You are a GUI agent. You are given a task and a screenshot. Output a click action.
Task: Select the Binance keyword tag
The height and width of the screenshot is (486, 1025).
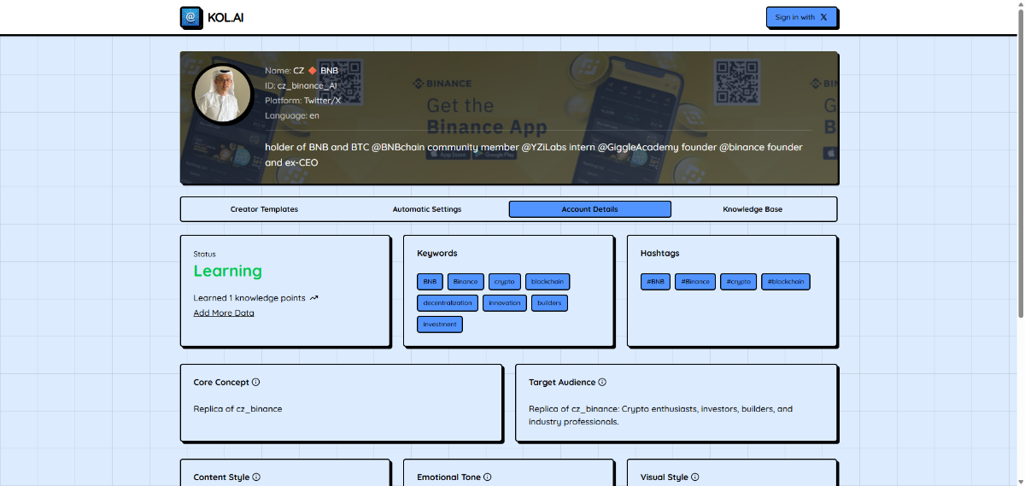[x=466, y=282]
